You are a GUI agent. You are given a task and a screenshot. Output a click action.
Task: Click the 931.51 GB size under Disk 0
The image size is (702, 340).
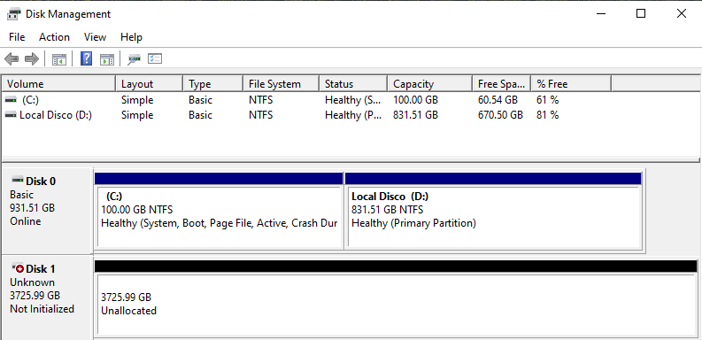pyautogui.click(x=32, y=208)
